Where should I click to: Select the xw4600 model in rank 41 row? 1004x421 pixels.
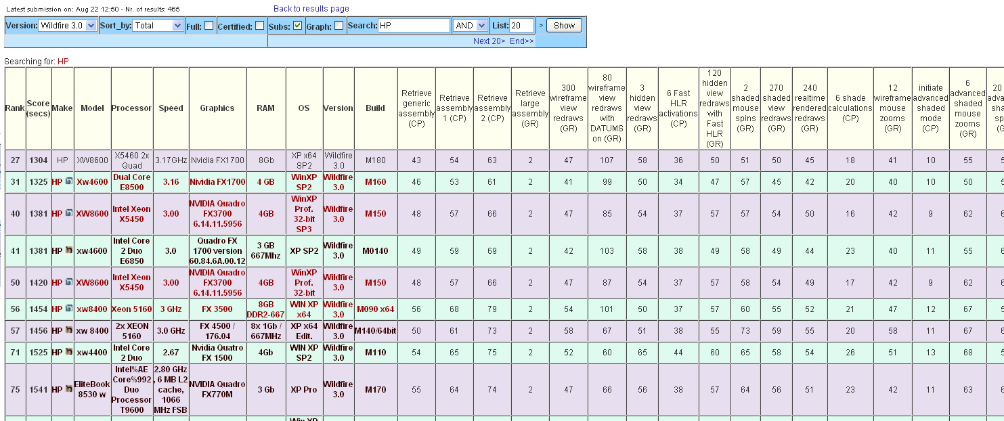(92, 251)
